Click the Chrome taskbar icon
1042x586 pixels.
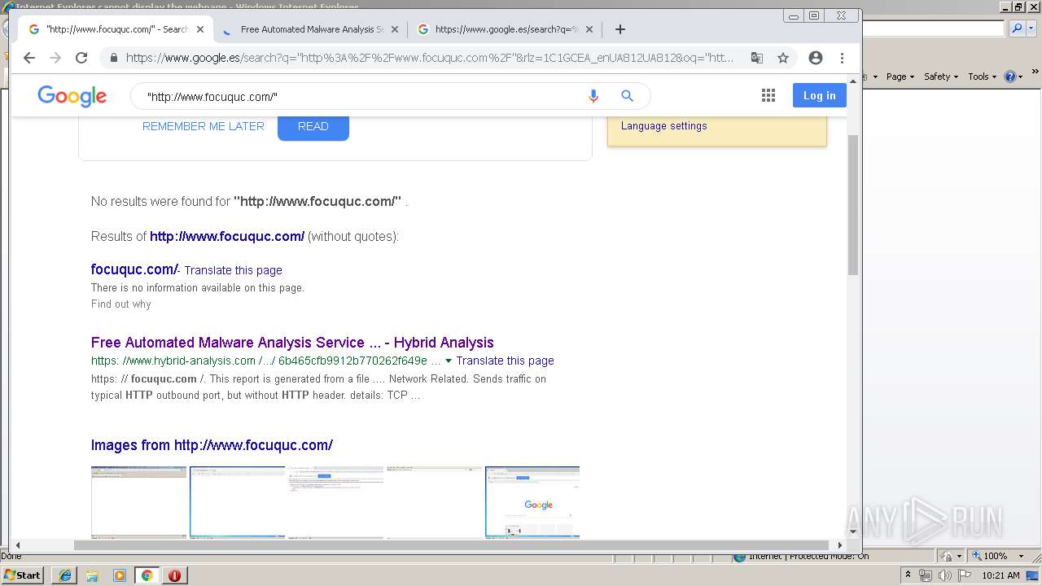[147, 575]
